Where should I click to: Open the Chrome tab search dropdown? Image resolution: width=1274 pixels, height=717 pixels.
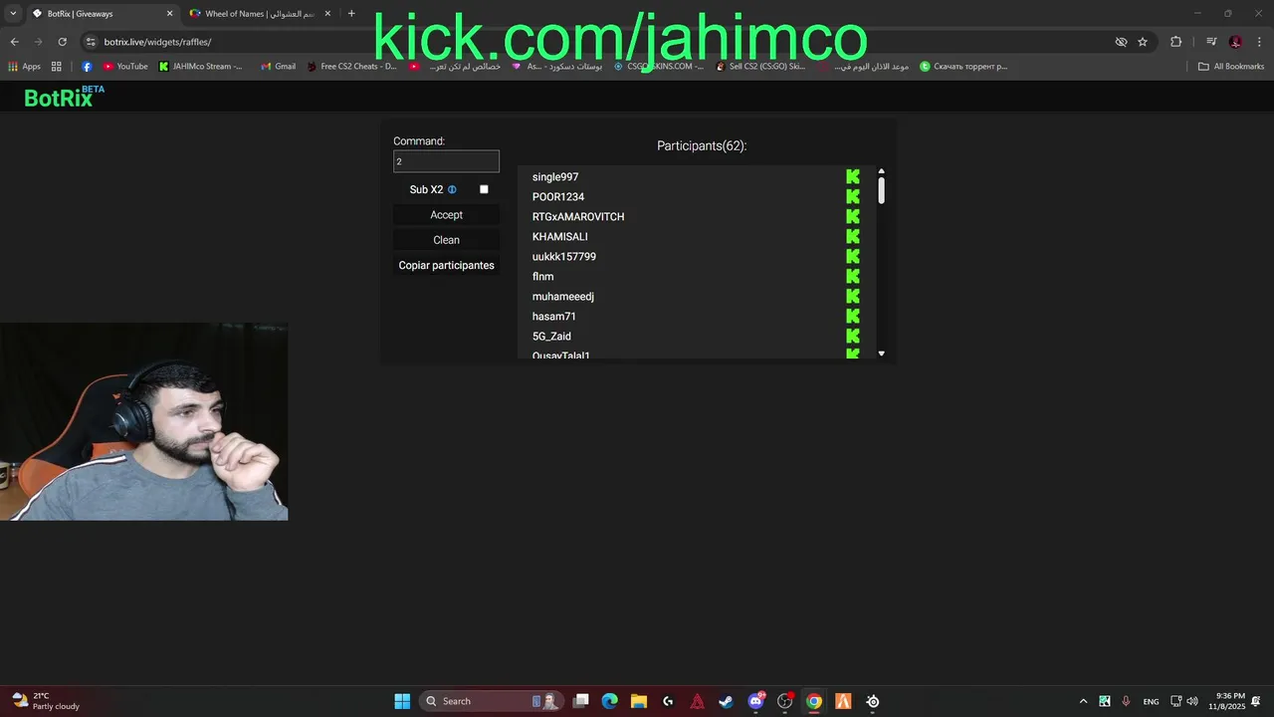tap(12, 14)
